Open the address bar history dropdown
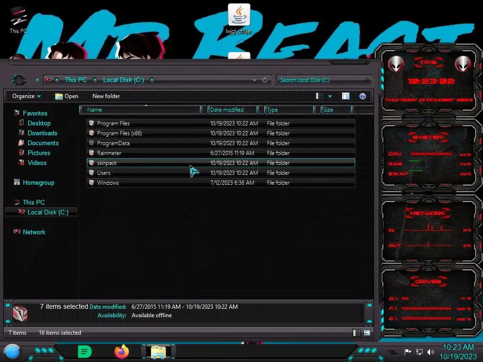The width and height of the screenshot is (483, 362). tap(254, 80)
